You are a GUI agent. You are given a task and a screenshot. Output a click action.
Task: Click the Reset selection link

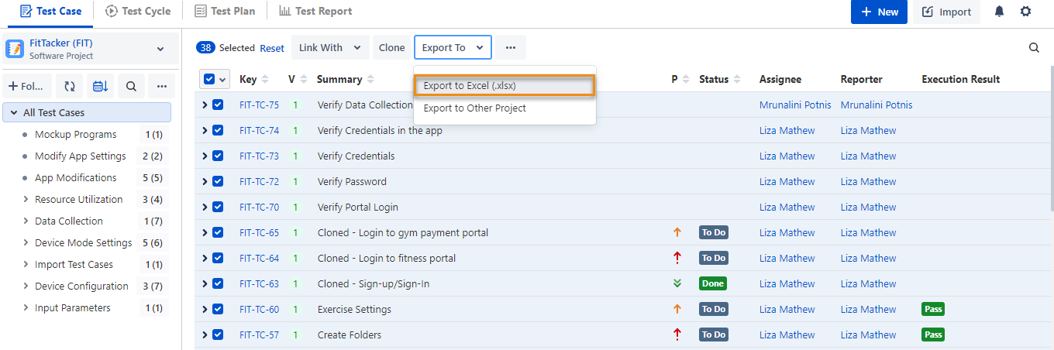click(272, 48)
